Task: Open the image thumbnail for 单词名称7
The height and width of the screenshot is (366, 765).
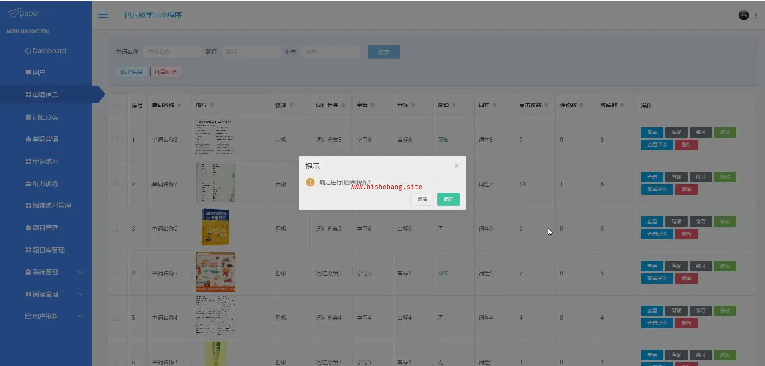Action: 216,183
